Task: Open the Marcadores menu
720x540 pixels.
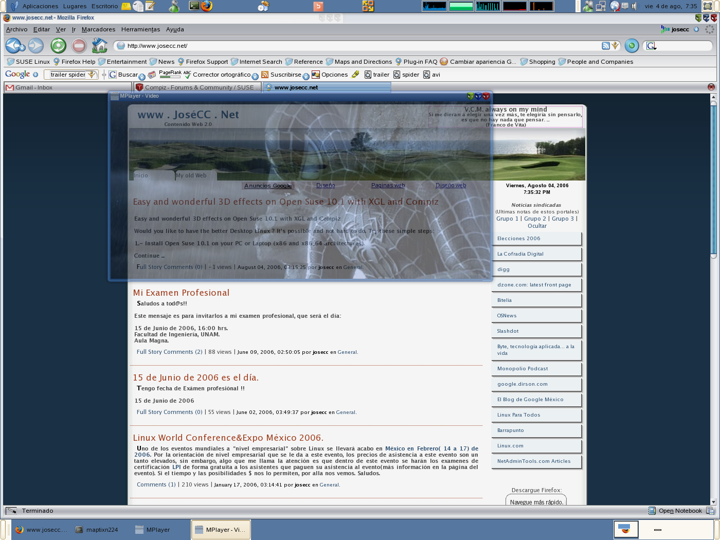Action: 98,29
